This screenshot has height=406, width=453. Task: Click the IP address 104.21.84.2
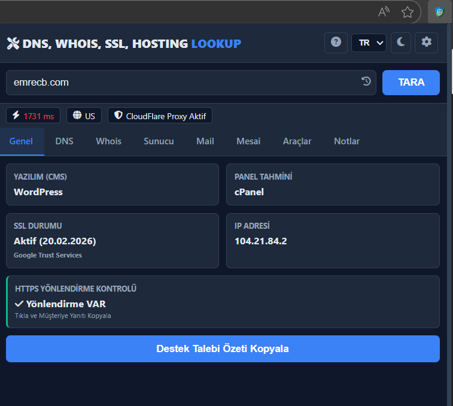[x=260, y=241]
